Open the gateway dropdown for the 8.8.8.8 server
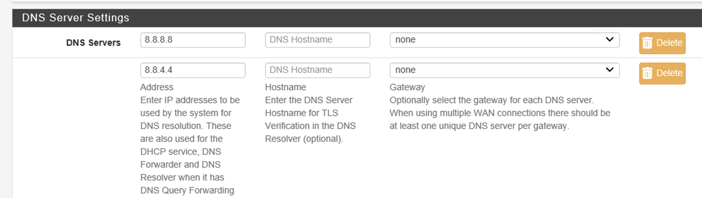The image size is (702, 198). click(x=504, y=40)
